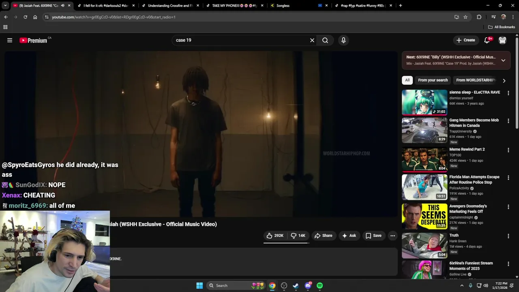The image size is (519, 292).
Task: Open the YouTube hamburger guide menu
Action: 10,40
